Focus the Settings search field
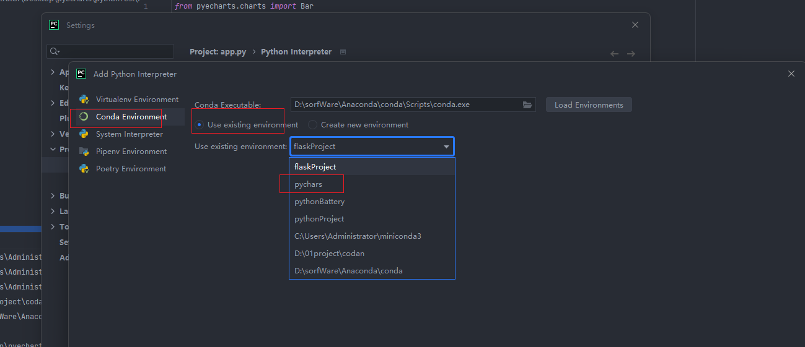The image size is (805, 347). point(110,51)
